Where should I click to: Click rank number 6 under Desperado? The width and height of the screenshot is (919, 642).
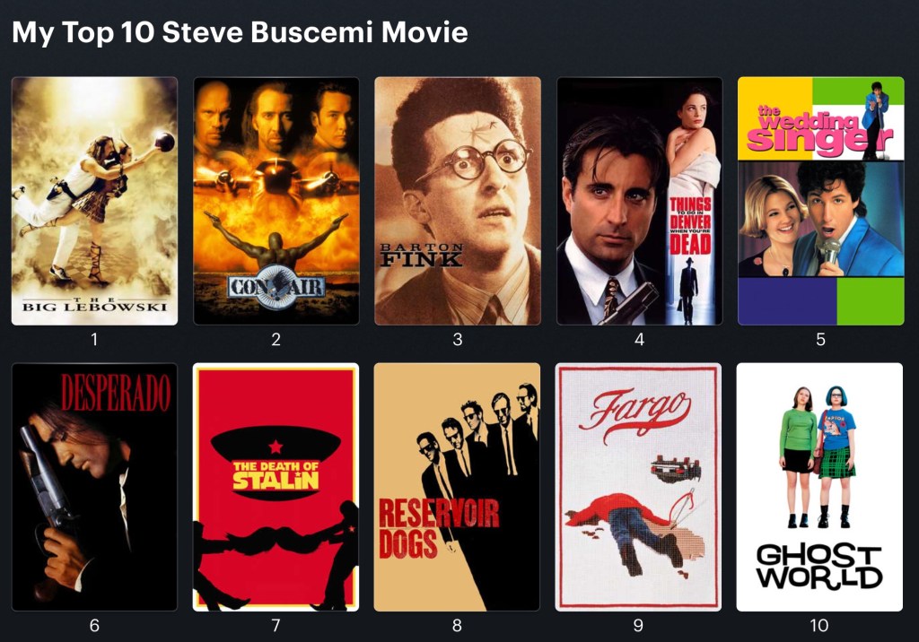coord(94,626)
